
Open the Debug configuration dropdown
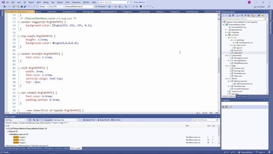coord(44,7)
